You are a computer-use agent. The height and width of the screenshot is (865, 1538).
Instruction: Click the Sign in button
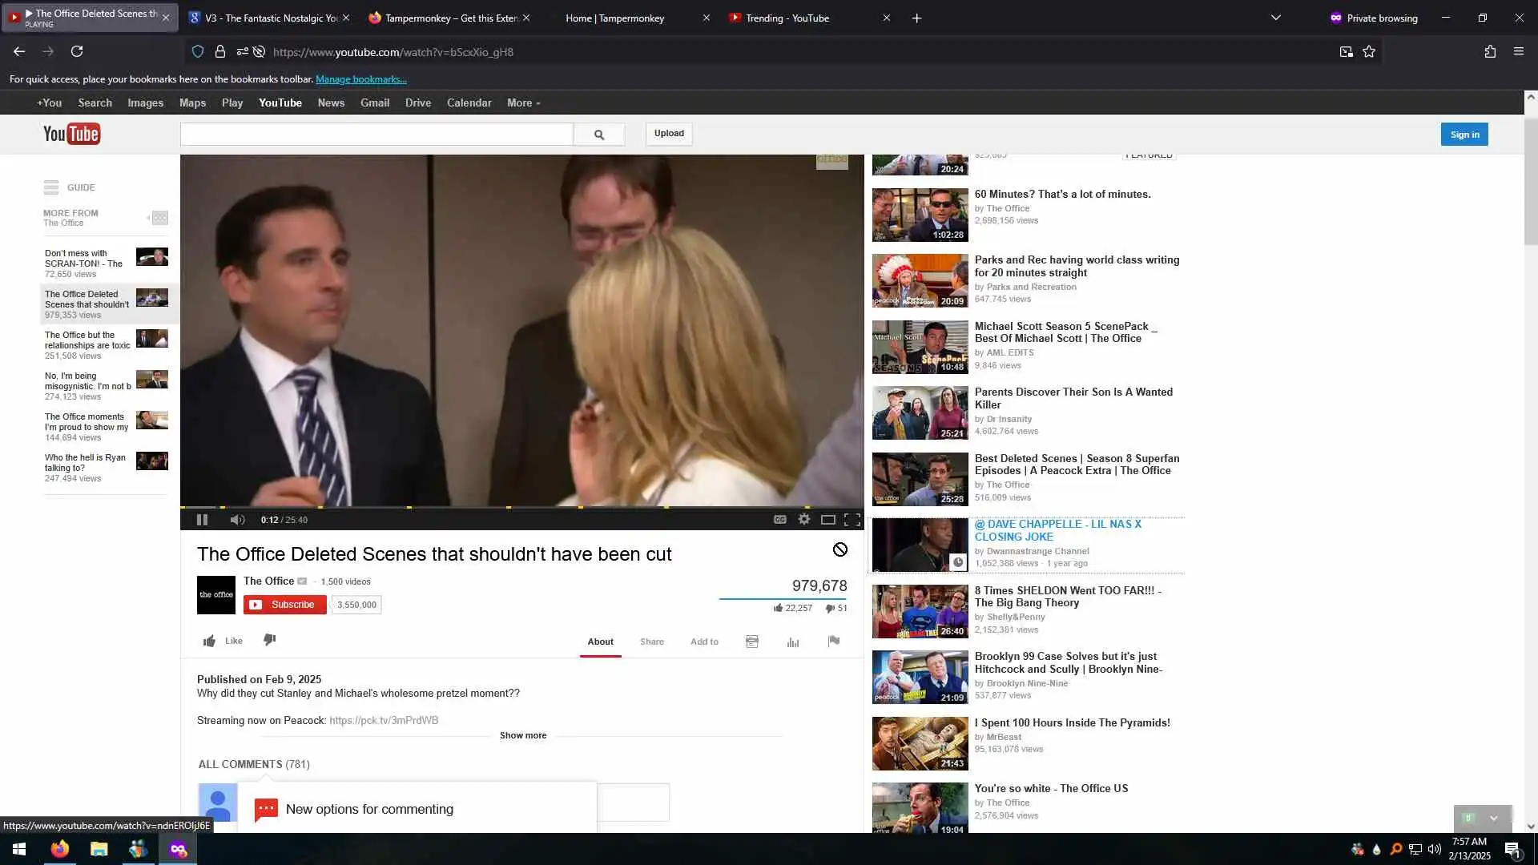1464,135
